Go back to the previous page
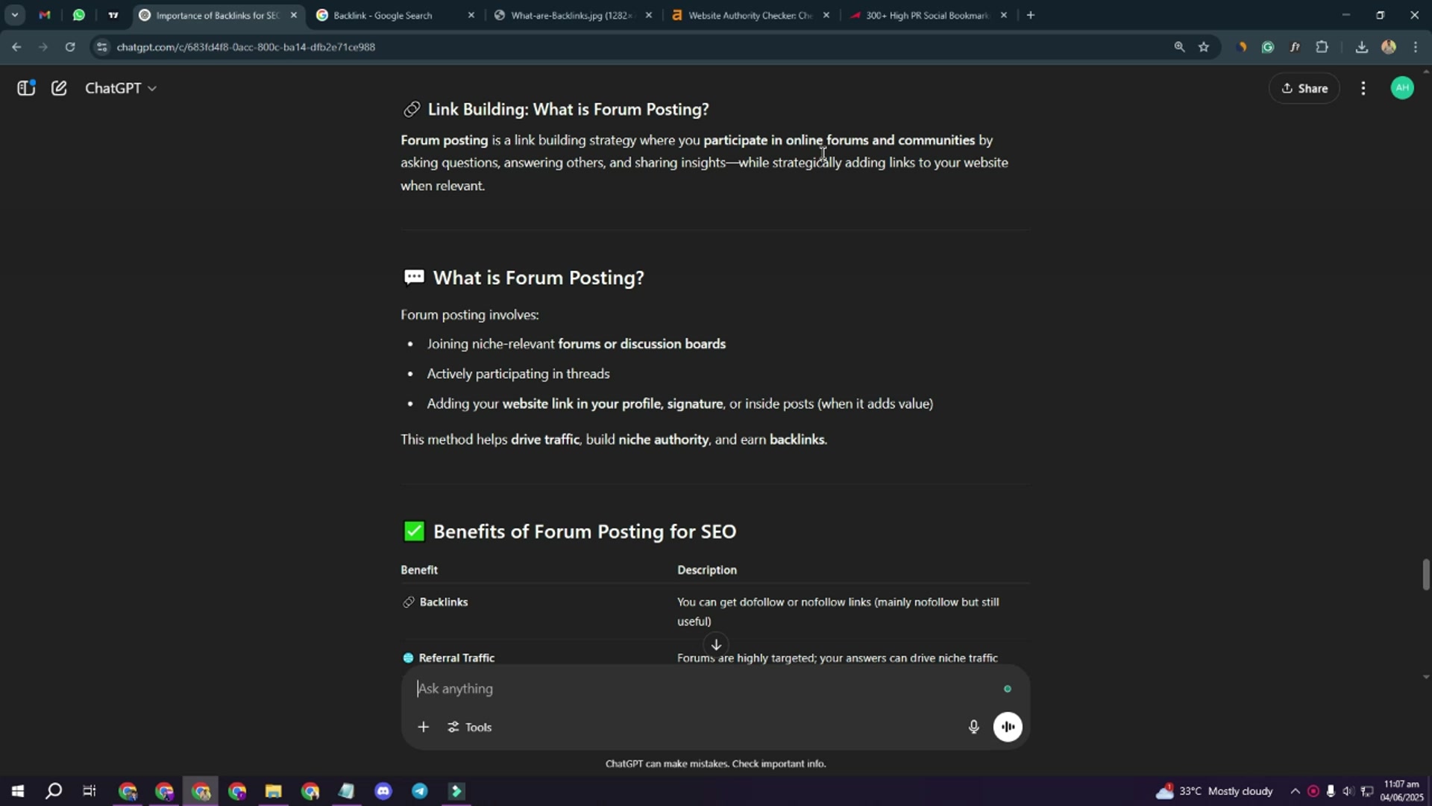1432x806 pixels. pos(16,47)
